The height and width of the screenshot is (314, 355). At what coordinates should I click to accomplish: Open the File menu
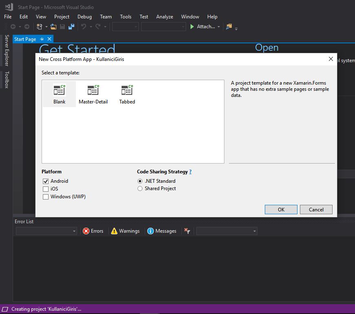click(8, 17)
